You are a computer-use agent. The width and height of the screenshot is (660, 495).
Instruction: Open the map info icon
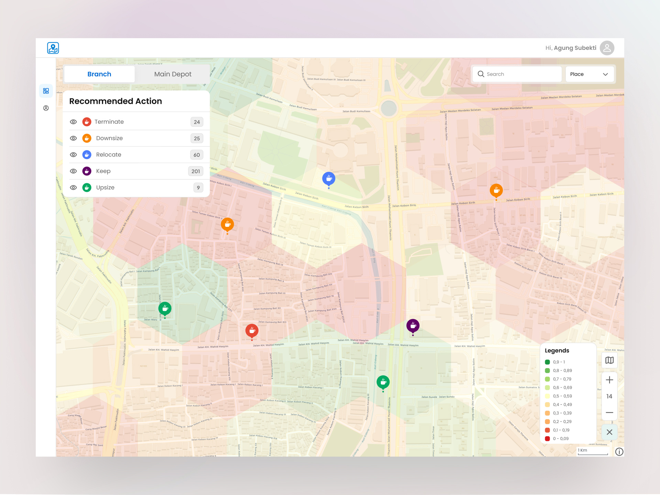click(619, 452)
